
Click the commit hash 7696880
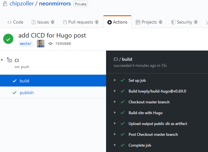[63, 44]
